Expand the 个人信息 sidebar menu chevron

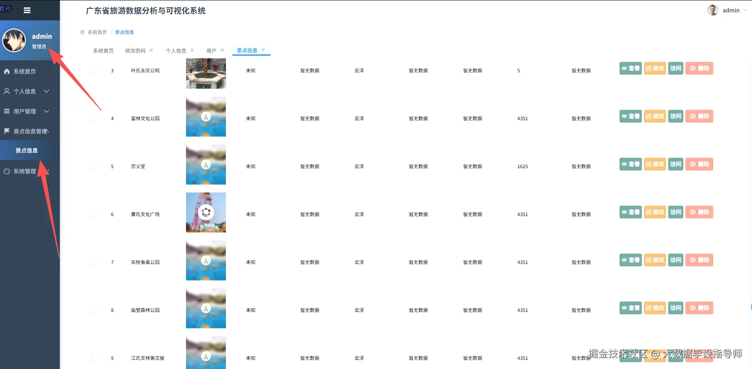[x=46, y=91]
